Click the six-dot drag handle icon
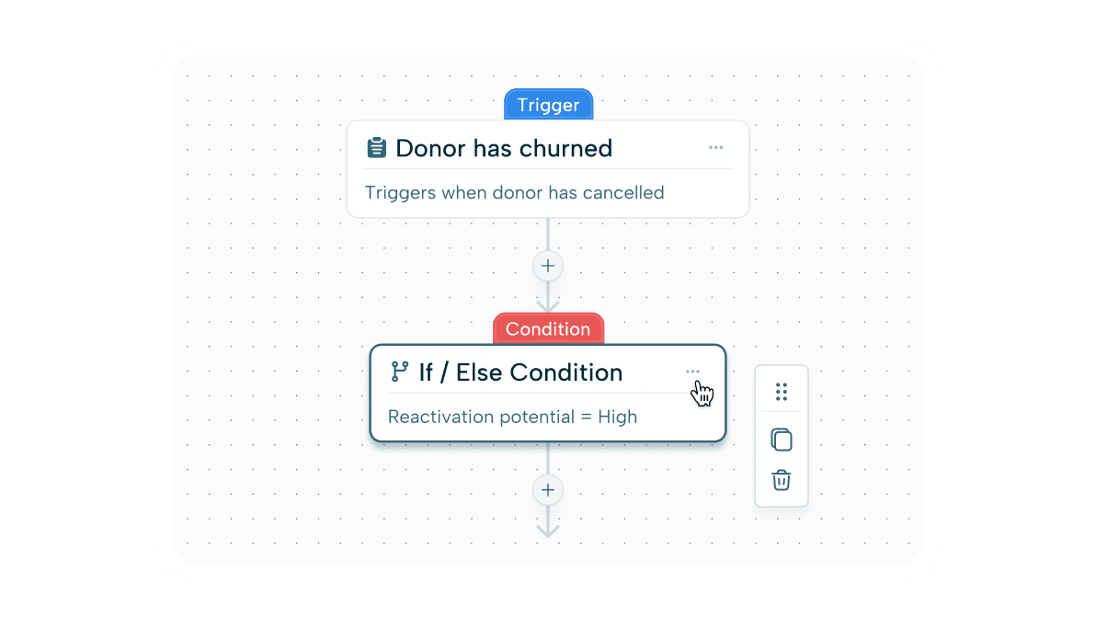Image resolution: width=1096 pixels, height=618 pixels. pyautogui.click(x=782, y=392)
